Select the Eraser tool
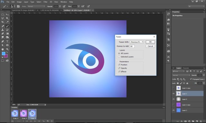Image resolution: width=206 pixels, height=123 pixels. 3,34
